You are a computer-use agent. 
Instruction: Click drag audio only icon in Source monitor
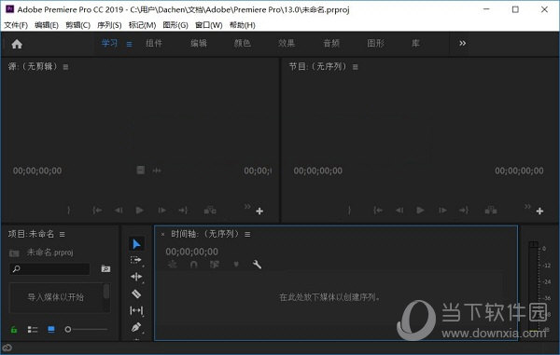(157, 171)
